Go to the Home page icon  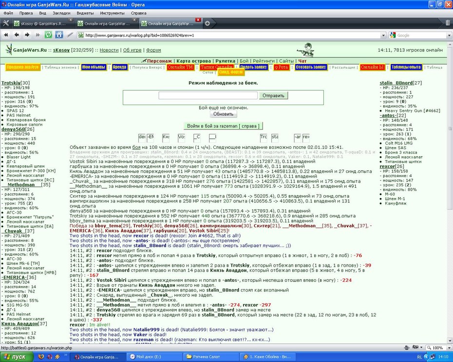click(59, 35)
